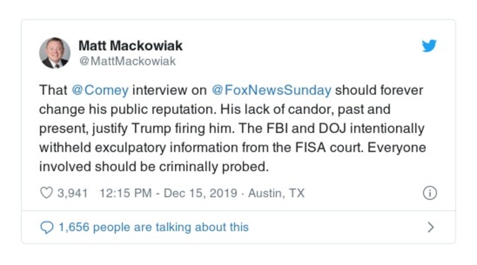Click the blue Twitter bird logo
This screenshot has height=265, width=477.
click(429, 46)
